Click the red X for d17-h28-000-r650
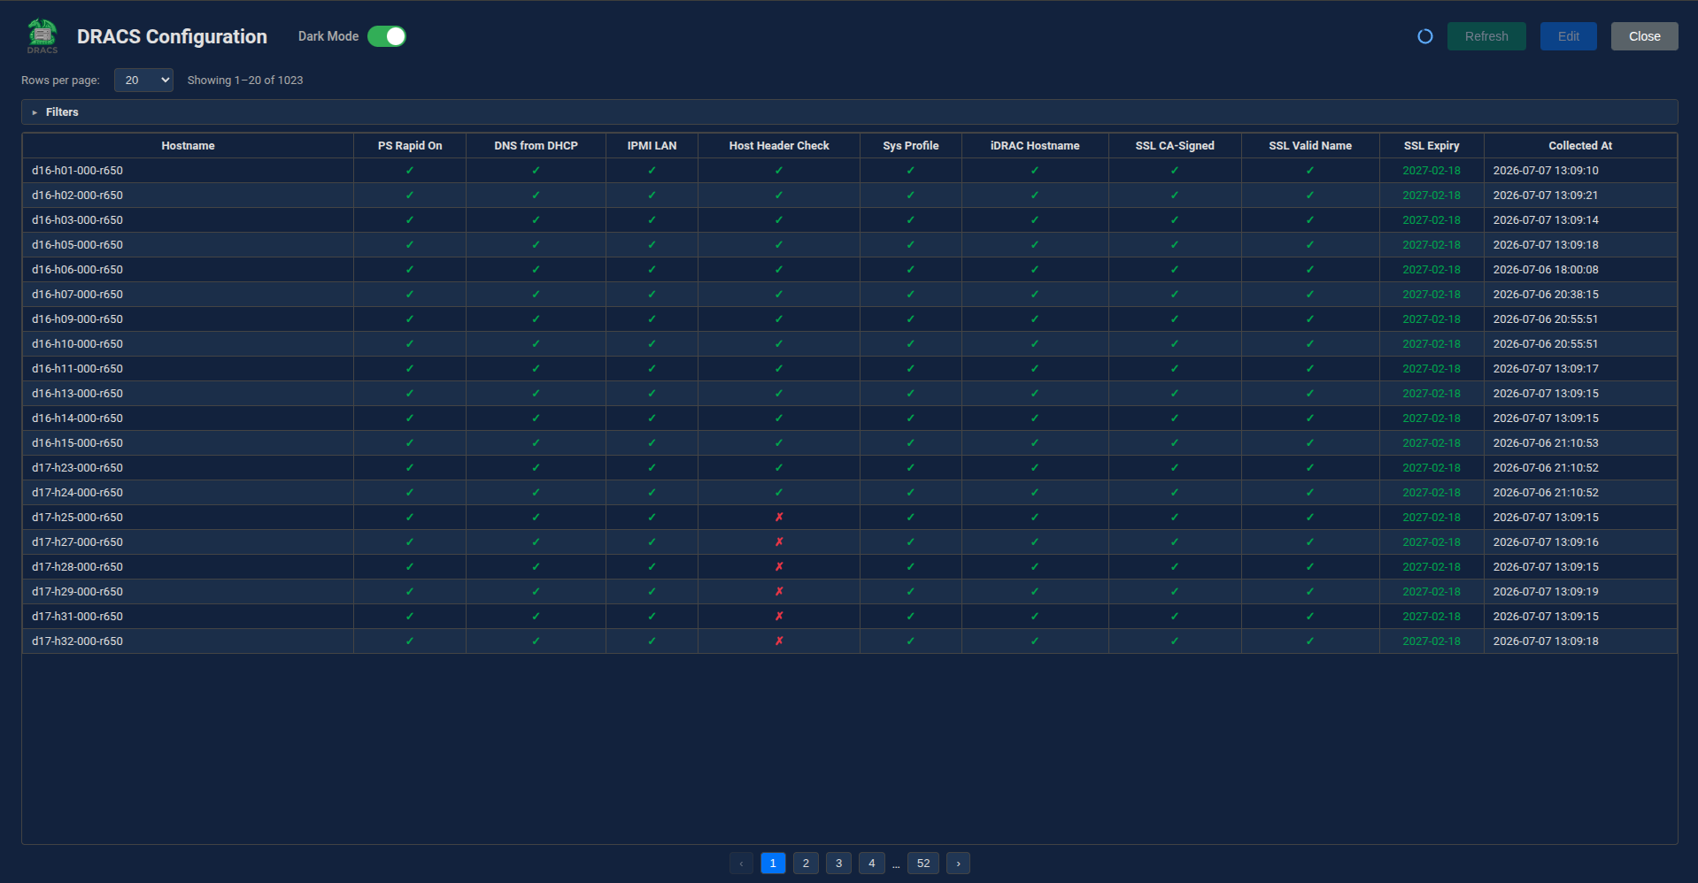The height and width of the screenshot is (883, 1698). (x=779, y=567)
